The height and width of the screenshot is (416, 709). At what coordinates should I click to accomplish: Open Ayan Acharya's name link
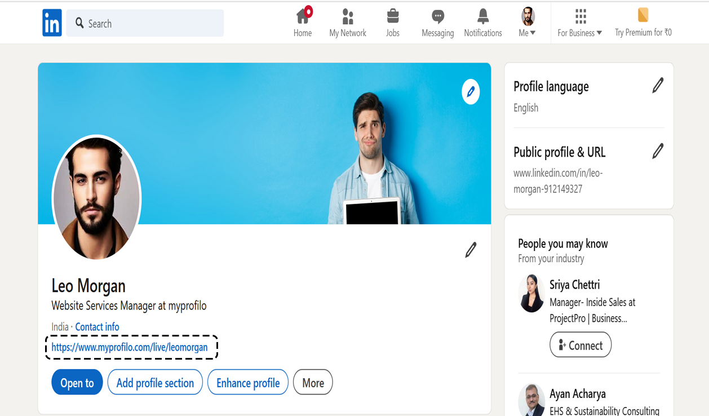(x=577, y=393)
